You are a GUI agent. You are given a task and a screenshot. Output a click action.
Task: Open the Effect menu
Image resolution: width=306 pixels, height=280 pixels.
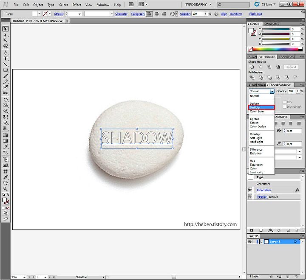[x=76, y=5]
